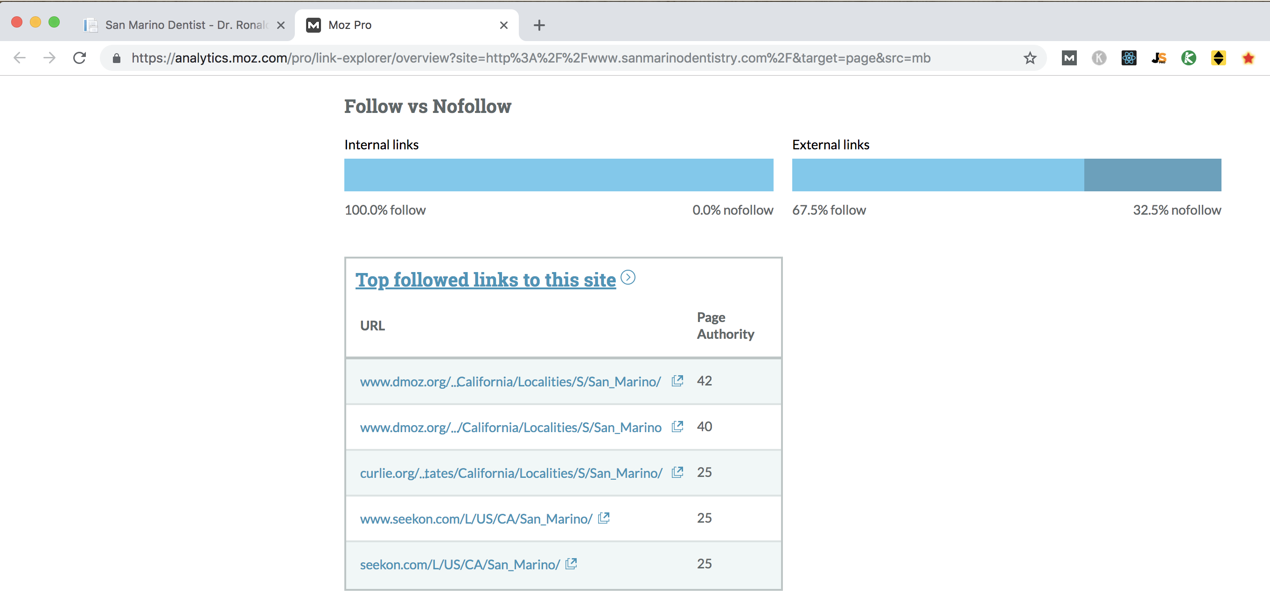This screenshot has height=602, width=1270.
Task: Open external link icon for dmoz PA 40 row
Action: click(677, 427)
